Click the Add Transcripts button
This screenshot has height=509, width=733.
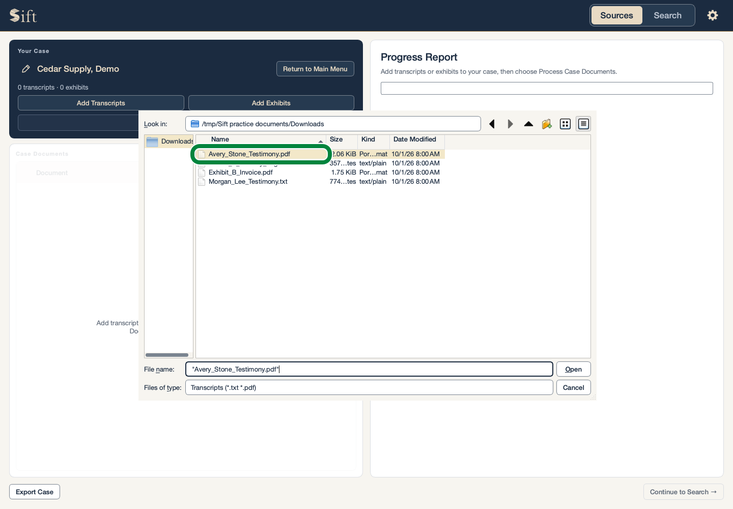coord(101,103)
